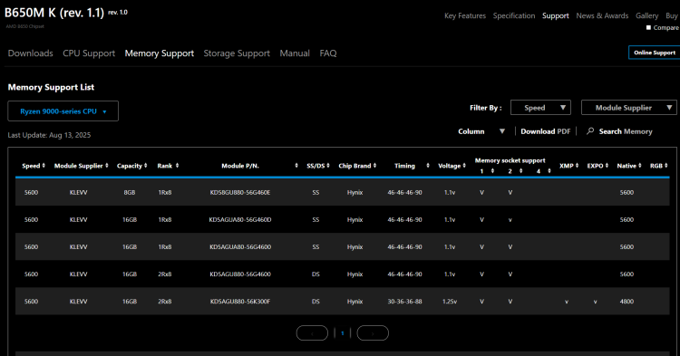Image resolution: width=680 pixels, height=356 pixels.
Task: Click part number KD58GU880-56G460E
Action: (240, 192)
